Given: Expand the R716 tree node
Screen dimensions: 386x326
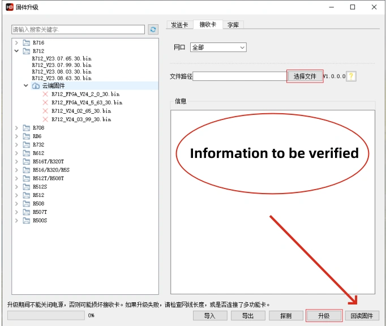Looking at the screenshot, I should pos(16,42).
